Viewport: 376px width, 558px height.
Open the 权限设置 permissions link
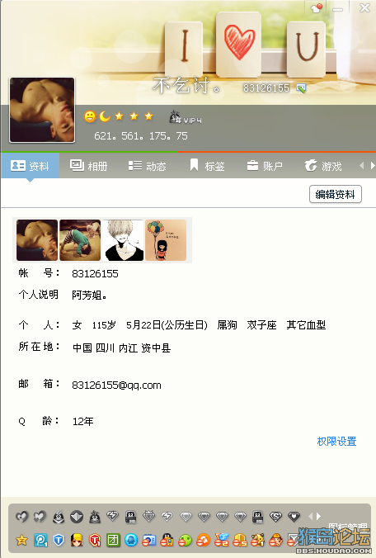[x=336, y=442]
